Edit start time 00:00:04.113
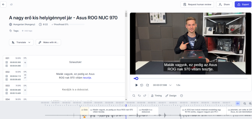Viewport: 252px width, 119px height. click(15, 76)
